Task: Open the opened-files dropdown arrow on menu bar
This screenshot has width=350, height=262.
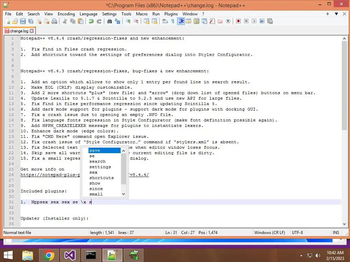Action: (336, 14)
